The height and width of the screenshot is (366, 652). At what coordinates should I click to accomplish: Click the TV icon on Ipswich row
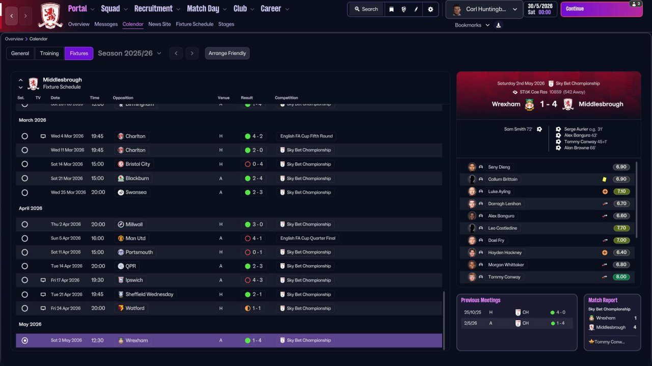pos(43,280)
